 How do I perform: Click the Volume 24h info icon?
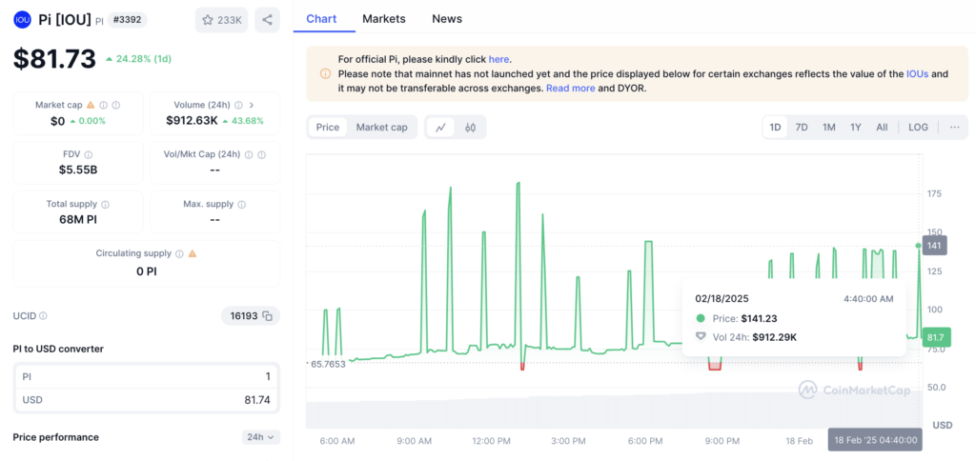coord(239,105)
